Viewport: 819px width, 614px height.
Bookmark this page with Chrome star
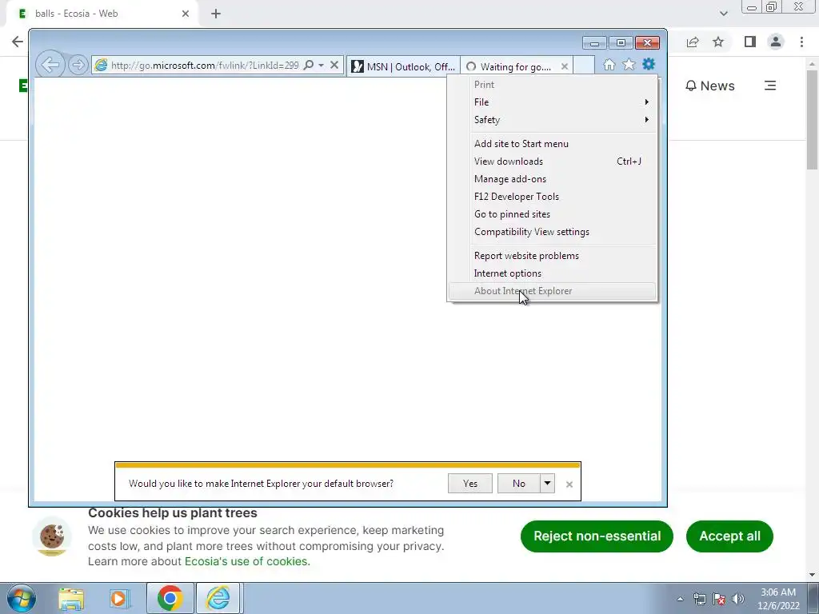pyautogui.click(x=718, y=42)
